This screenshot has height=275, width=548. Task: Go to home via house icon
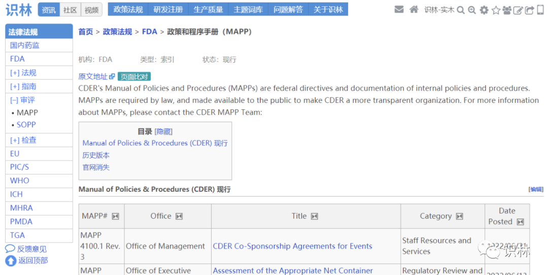pyautogui.click(x=414, y=10)
